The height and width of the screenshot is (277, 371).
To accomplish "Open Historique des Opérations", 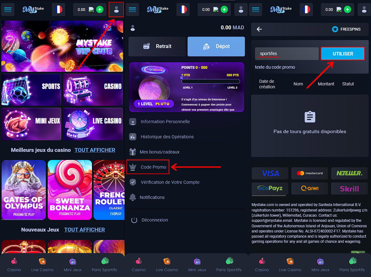I will coord(167,137).
